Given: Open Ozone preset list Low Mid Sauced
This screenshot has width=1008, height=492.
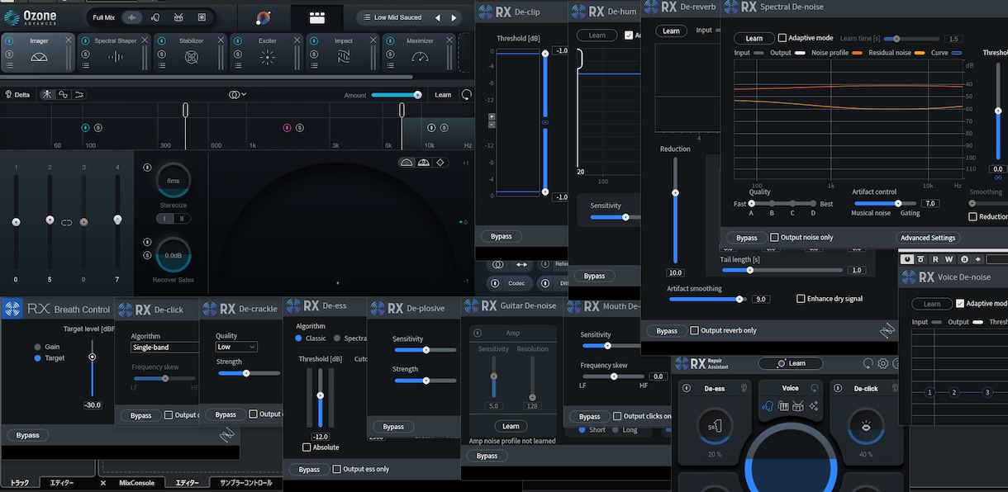Looking at the screenshot, I should (397, 17).
